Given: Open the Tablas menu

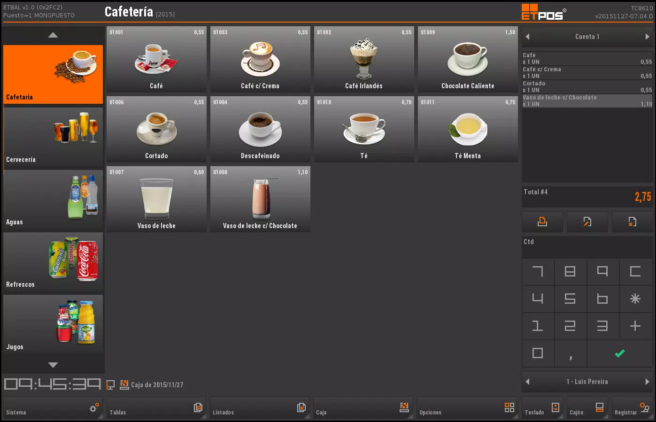Looking at the screenshot, I should click(156, 408).
